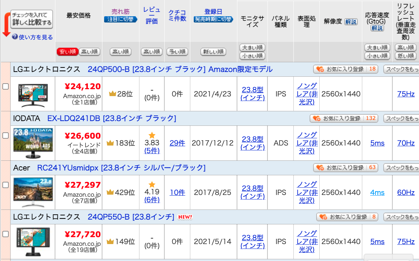Add EX-LDQ241DB to favorites (132)
This screenshot has width=419, height=261.
(344, 118)
